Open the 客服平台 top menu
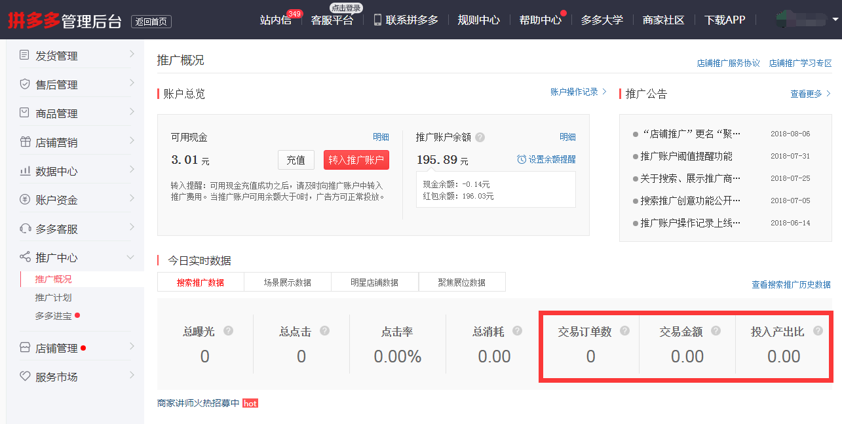842x424 pixels. (332, 20)
